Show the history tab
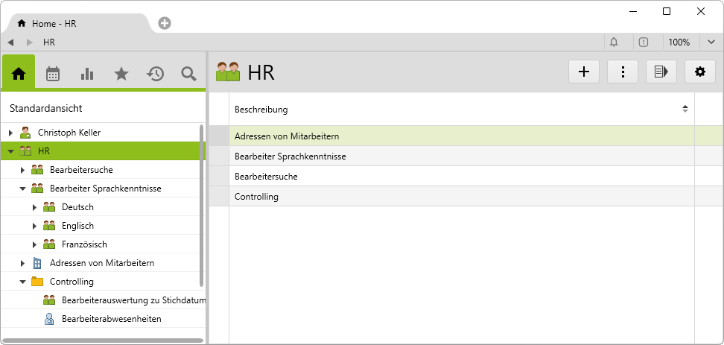This screenshot has width=724, height=345. pyautogui.click(x=155, y=73)
